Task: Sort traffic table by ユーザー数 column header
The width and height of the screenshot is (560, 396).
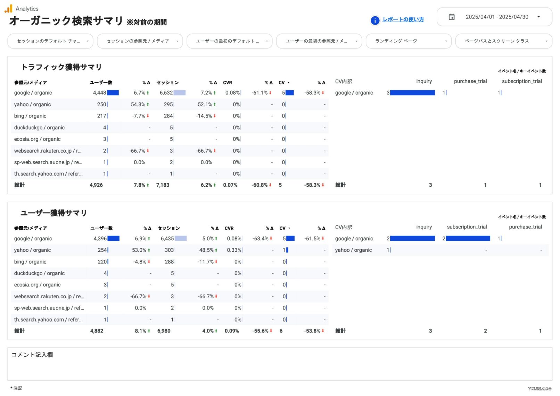Action: click(101, 83)
